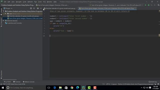Click the read-only lock icon in status bar
The width and height of the screenshot is (160, 90).
[155, 84]
